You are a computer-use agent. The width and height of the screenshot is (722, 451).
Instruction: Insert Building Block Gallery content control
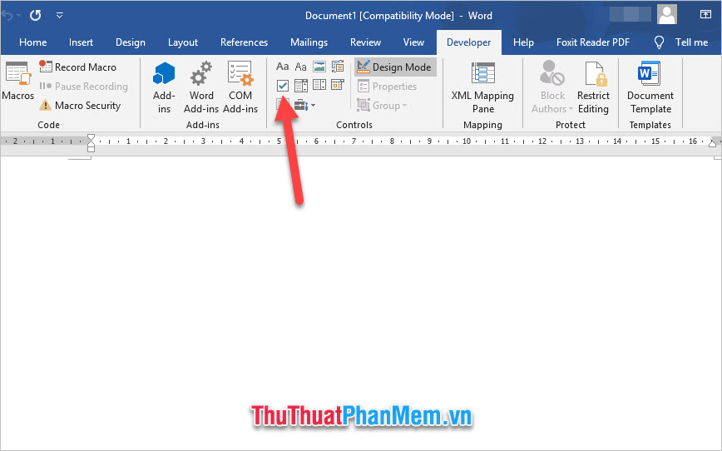tap(338, 67)
